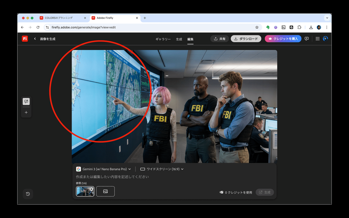Reload the page
349x218 pixels.
click(x=38, y=27)
